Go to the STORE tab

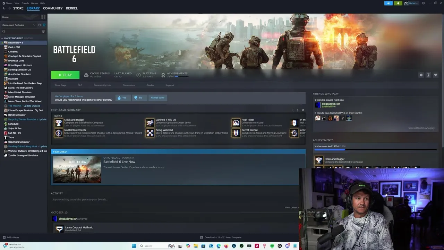pyautogui.click(x=18, y=8)
